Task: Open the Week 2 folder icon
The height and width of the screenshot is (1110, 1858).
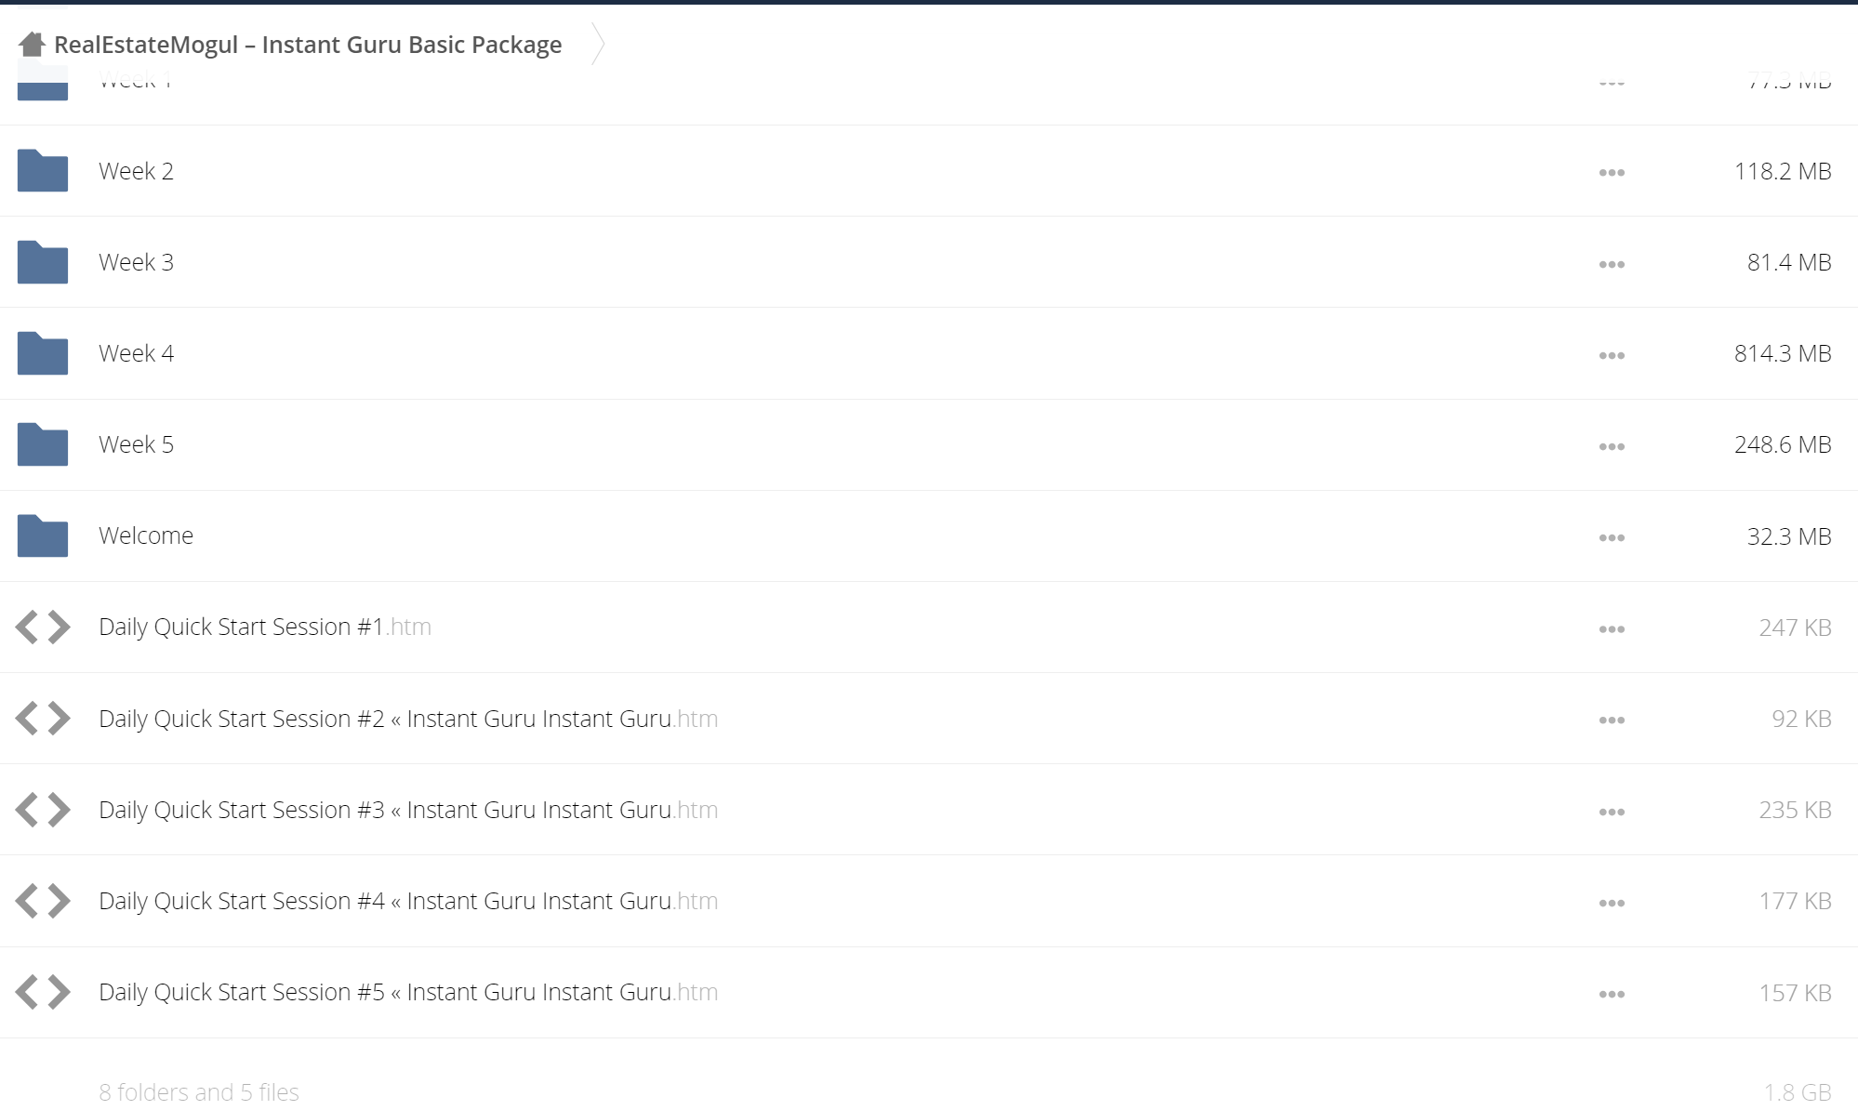Action: pyautogui.click(x=43, y=170)
